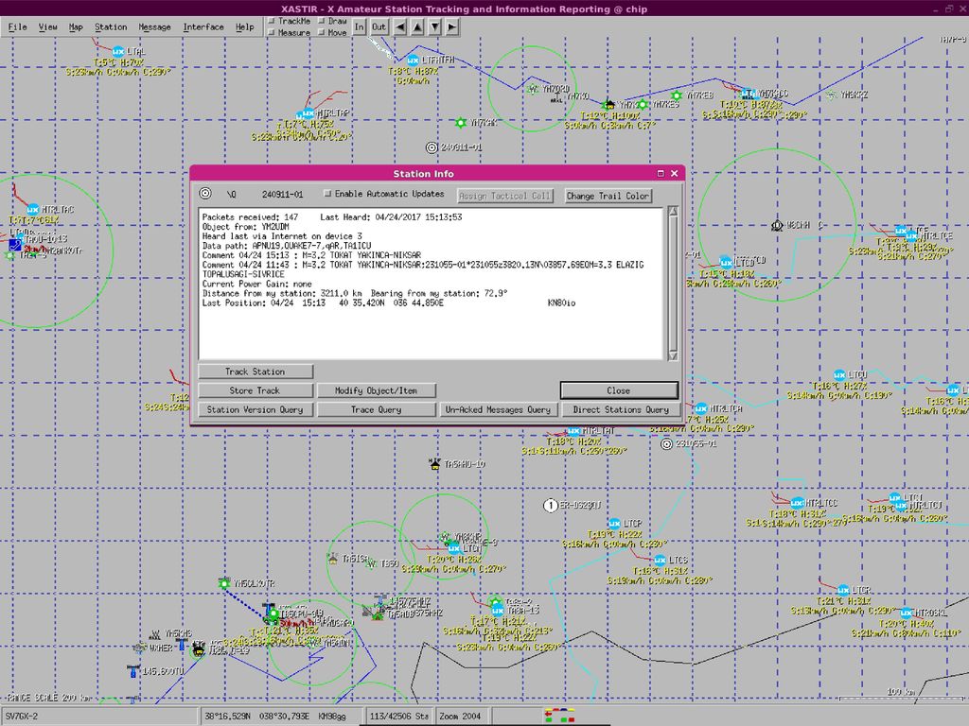This screenshot has height=726, width=969.
Task: Zoom the map out
Action: pos(379,27)
